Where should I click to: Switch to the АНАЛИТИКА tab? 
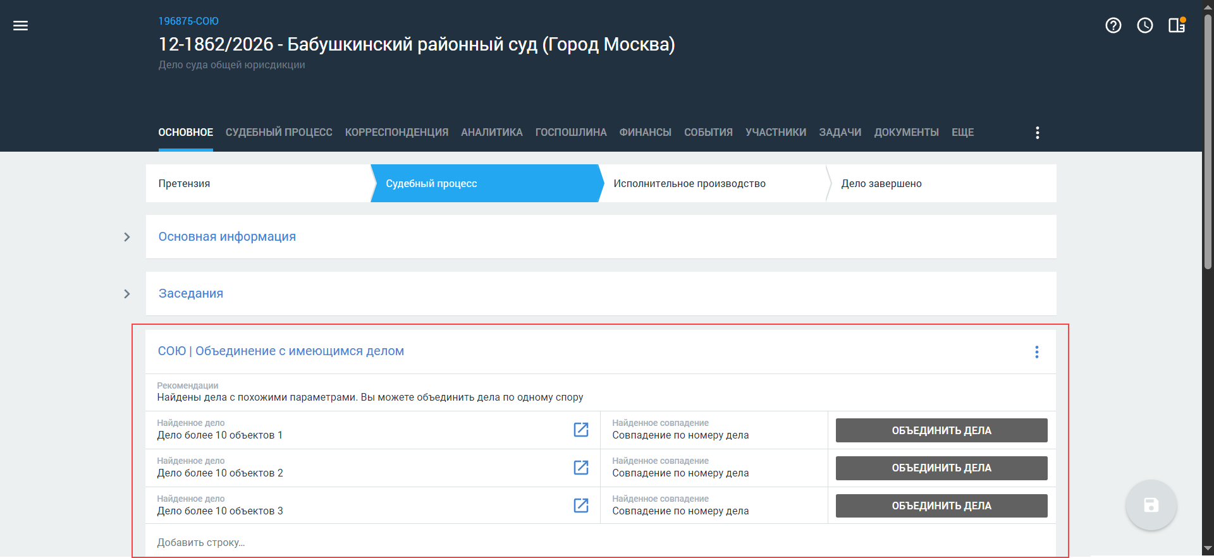492,132
